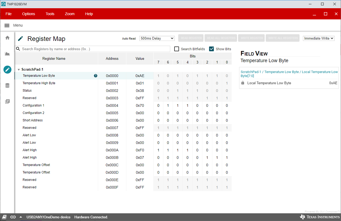Image resolution: width=341 pixels, height=221 pixels.
Task: Open the document collateral sidebar icon
Action: click(7, 101)
